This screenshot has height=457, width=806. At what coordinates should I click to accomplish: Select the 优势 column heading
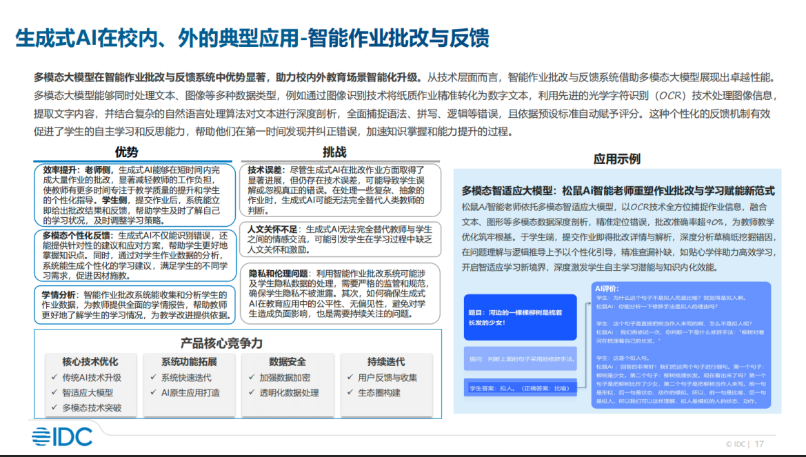pyautogui.click(x=126, y=152)
